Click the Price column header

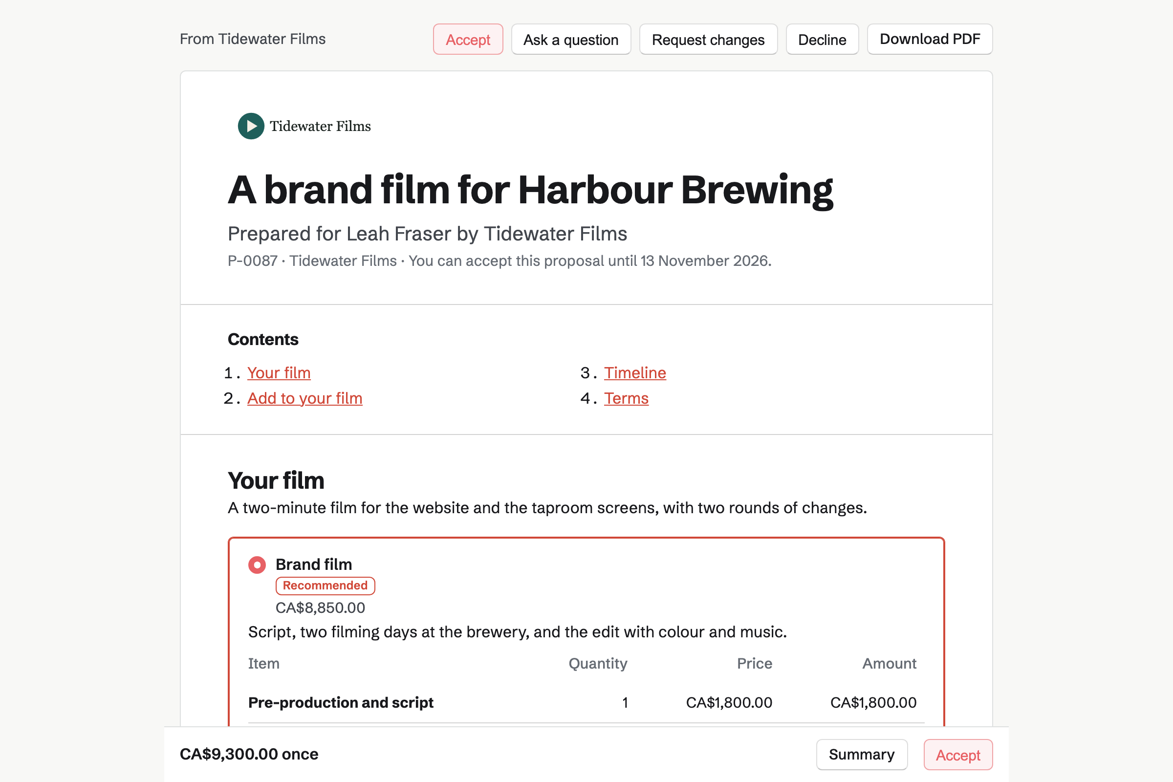(754, 663)
